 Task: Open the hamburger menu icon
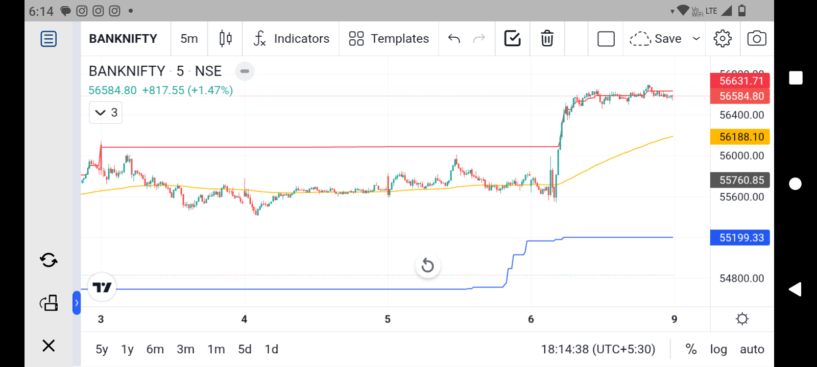49,39
